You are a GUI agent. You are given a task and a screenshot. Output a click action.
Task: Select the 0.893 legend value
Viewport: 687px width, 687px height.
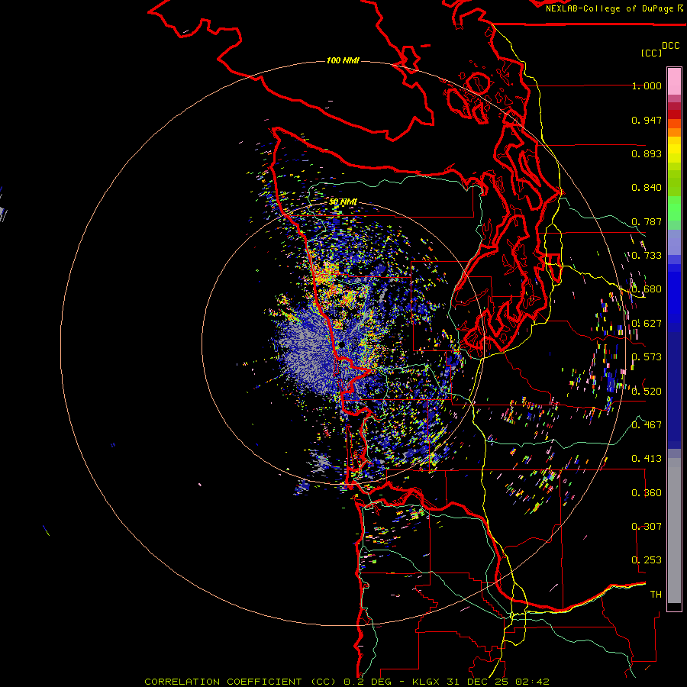point(647,153)
